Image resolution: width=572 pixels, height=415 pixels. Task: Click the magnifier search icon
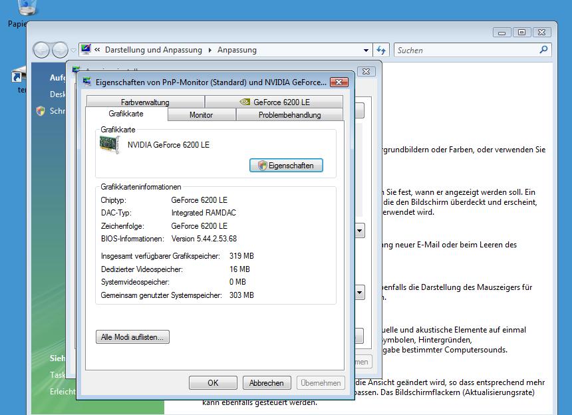pos(543,50)
